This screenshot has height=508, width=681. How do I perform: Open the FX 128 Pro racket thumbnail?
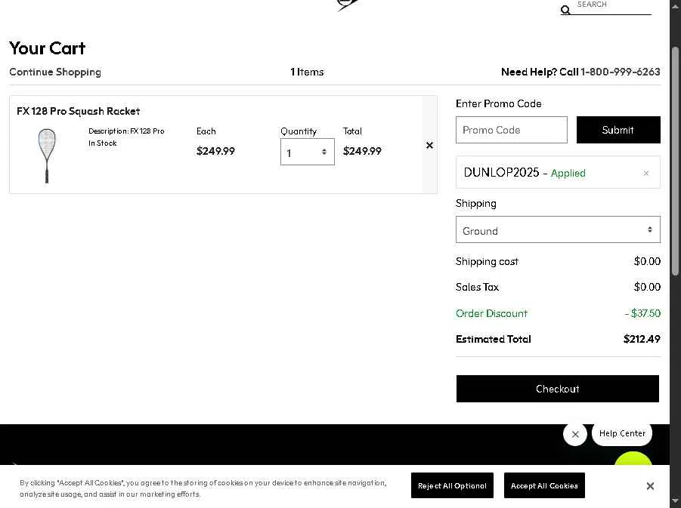[46, 155]
